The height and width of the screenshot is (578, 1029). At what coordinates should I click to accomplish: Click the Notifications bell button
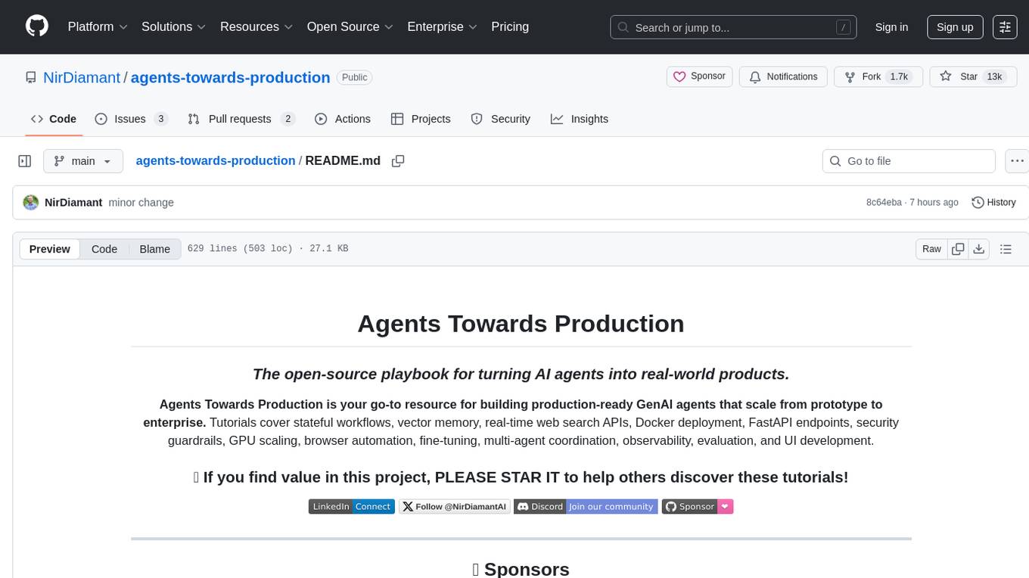click(x=783, y=76)
